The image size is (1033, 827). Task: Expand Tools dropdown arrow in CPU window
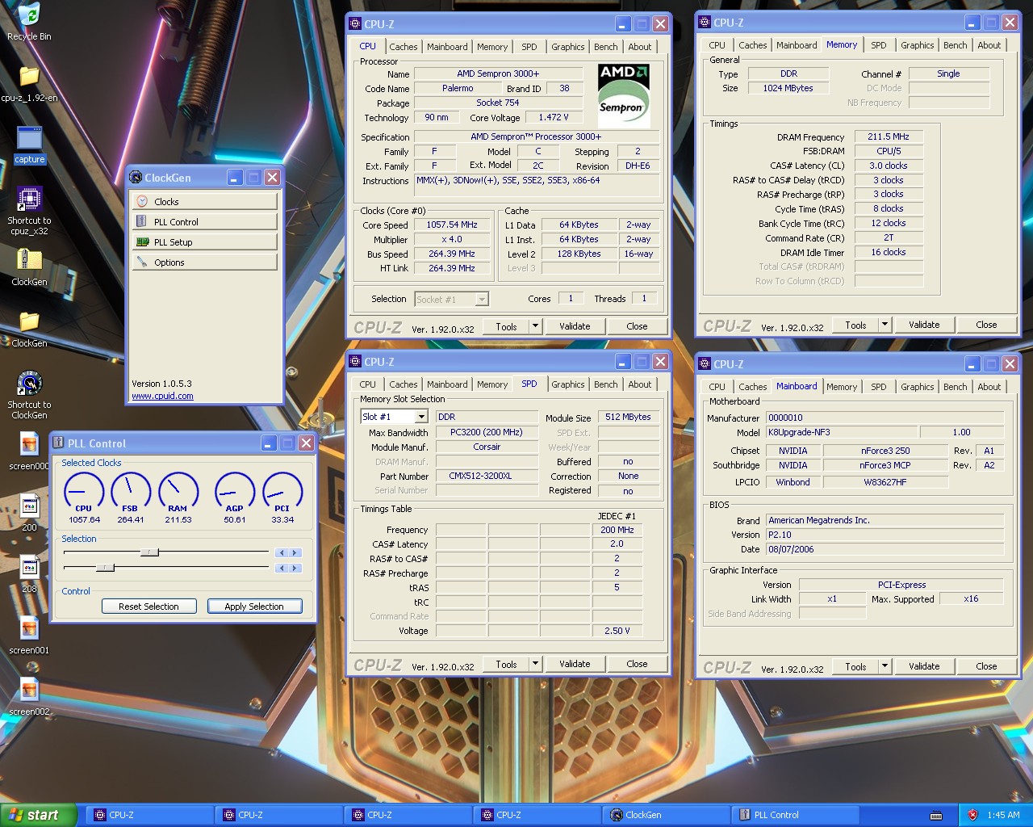click(x=535, y=326)
